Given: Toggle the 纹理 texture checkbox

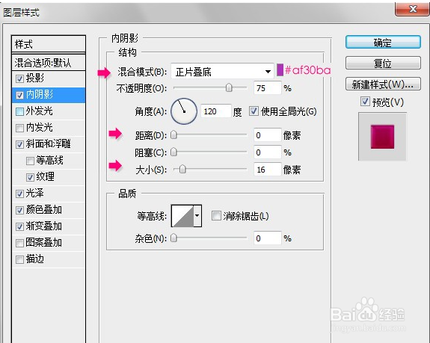Looking at the screenshot, I should 30,177.
